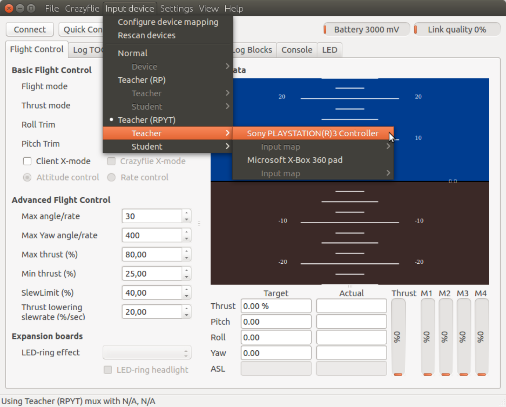Switch to the Console tab
Screen dimensions: 506x407
(x=297, y=50)
